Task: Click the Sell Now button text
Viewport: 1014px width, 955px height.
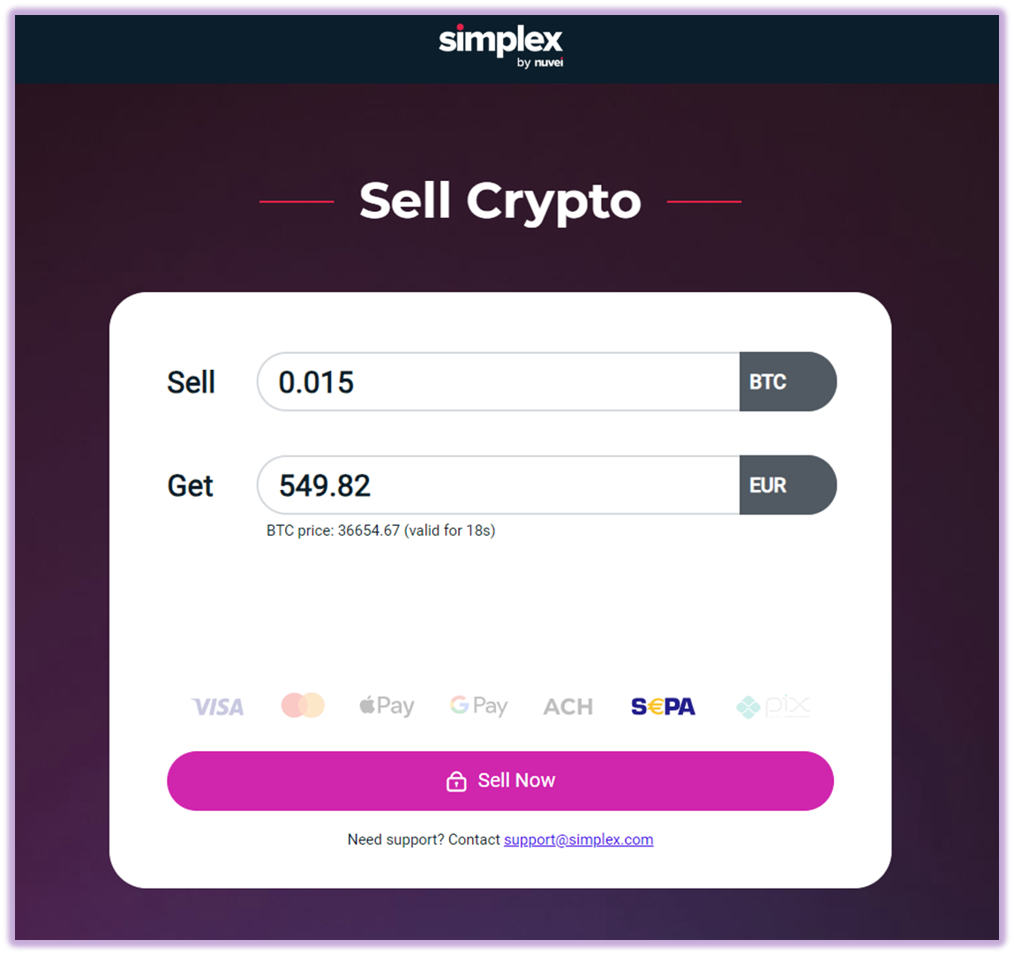Action: tap(516, 780)
